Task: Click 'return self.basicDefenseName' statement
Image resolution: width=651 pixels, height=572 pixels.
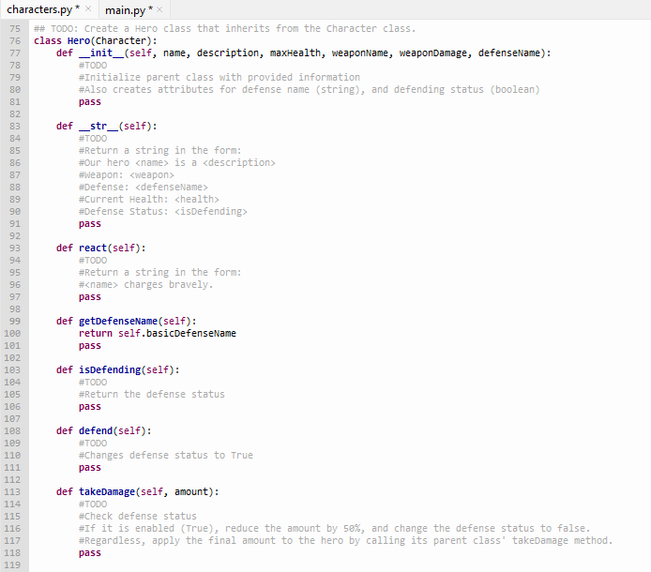Action: pos(158,333)
